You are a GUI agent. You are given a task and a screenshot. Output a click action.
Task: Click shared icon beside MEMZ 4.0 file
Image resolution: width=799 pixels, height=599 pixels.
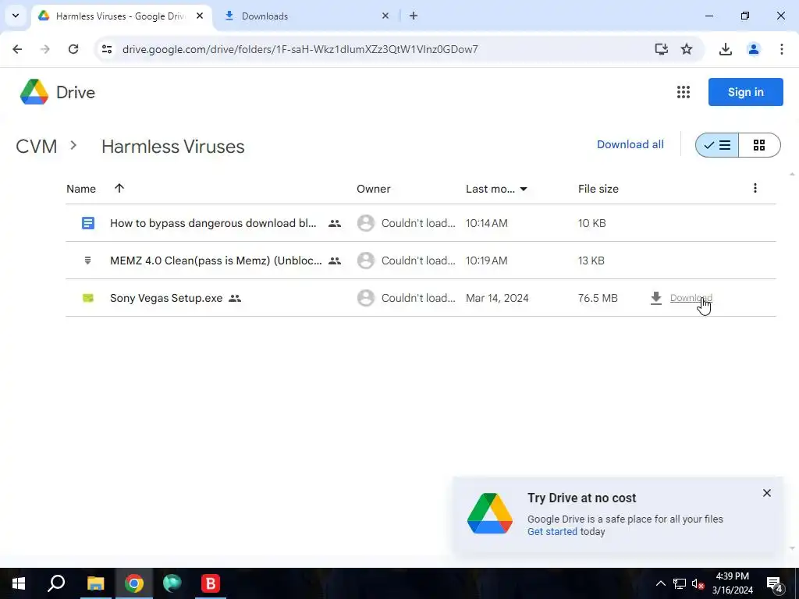pos(335,261)
